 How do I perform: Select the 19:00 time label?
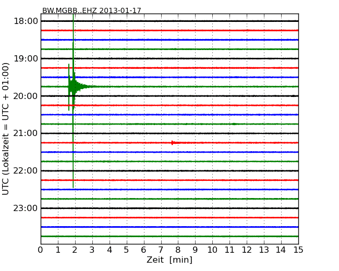(x=26, y=58)
